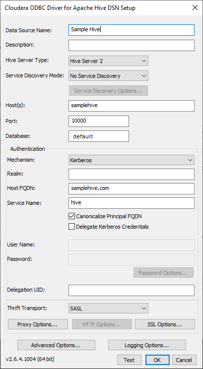The width and height of the screenshot is (203, 369).
Task: Open the Hive Server Type dropdown
Action: 108,61
